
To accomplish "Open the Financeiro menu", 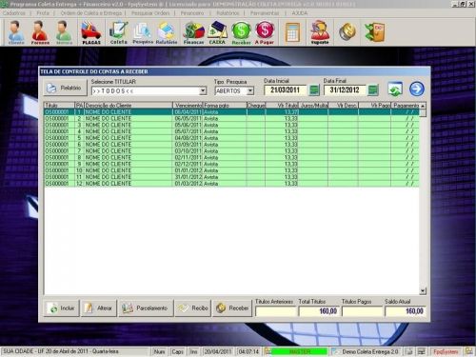I will tap(192, 13).
